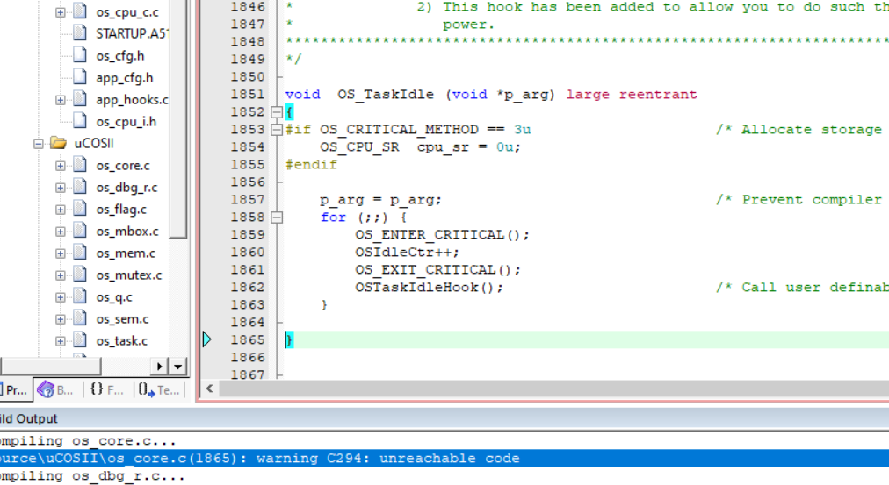The image size is (889, 485).
Task: Switch to the Templates (Te...) tab
Action: pos(159,390)
